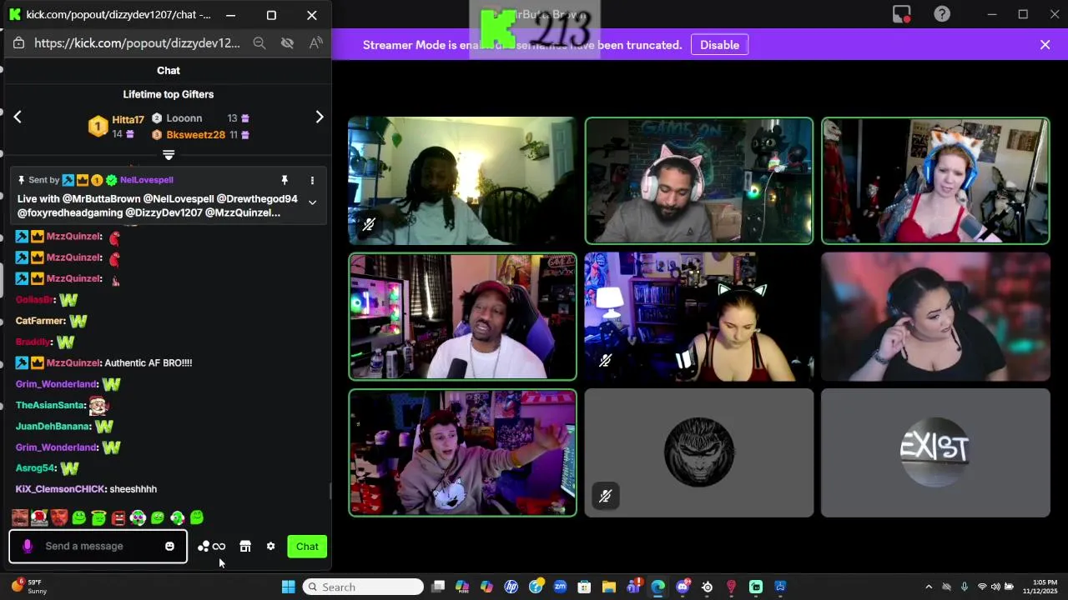Viewport: 1068px width, 600px height.
Task: Open File Explorer from the taskbar
Action: [x=609, y=587]
